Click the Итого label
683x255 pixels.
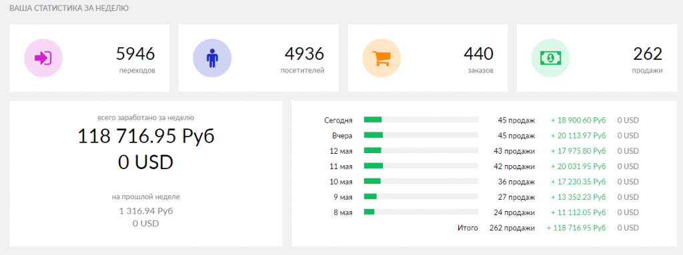468,228
